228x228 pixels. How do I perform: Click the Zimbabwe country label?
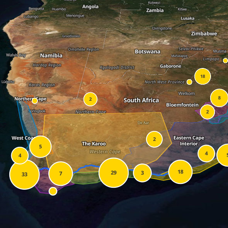[204, 34]
